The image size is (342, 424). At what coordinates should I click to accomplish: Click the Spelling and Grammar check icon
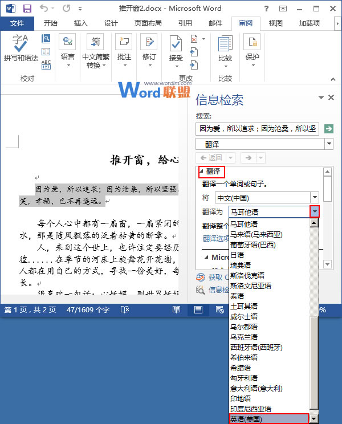pos(21,43)
